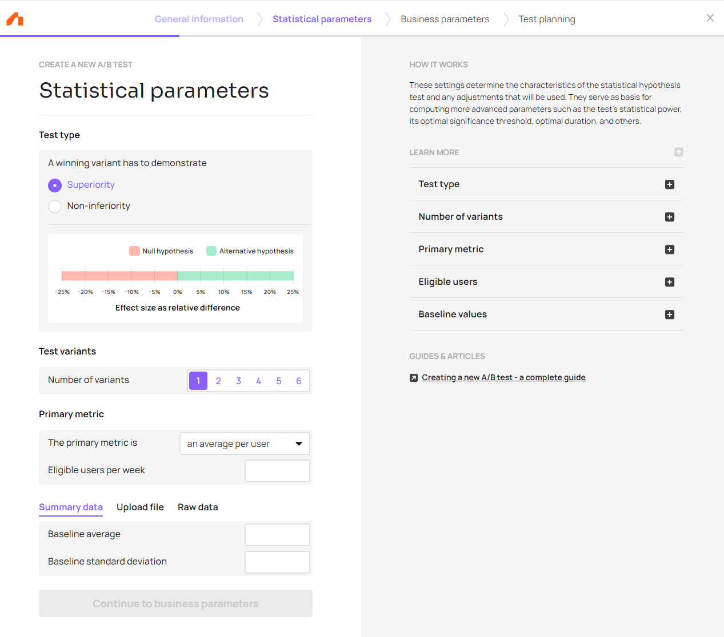Open the primary metric type dropdown
This screenshot has height=637, width=724.
click(245, 444)
